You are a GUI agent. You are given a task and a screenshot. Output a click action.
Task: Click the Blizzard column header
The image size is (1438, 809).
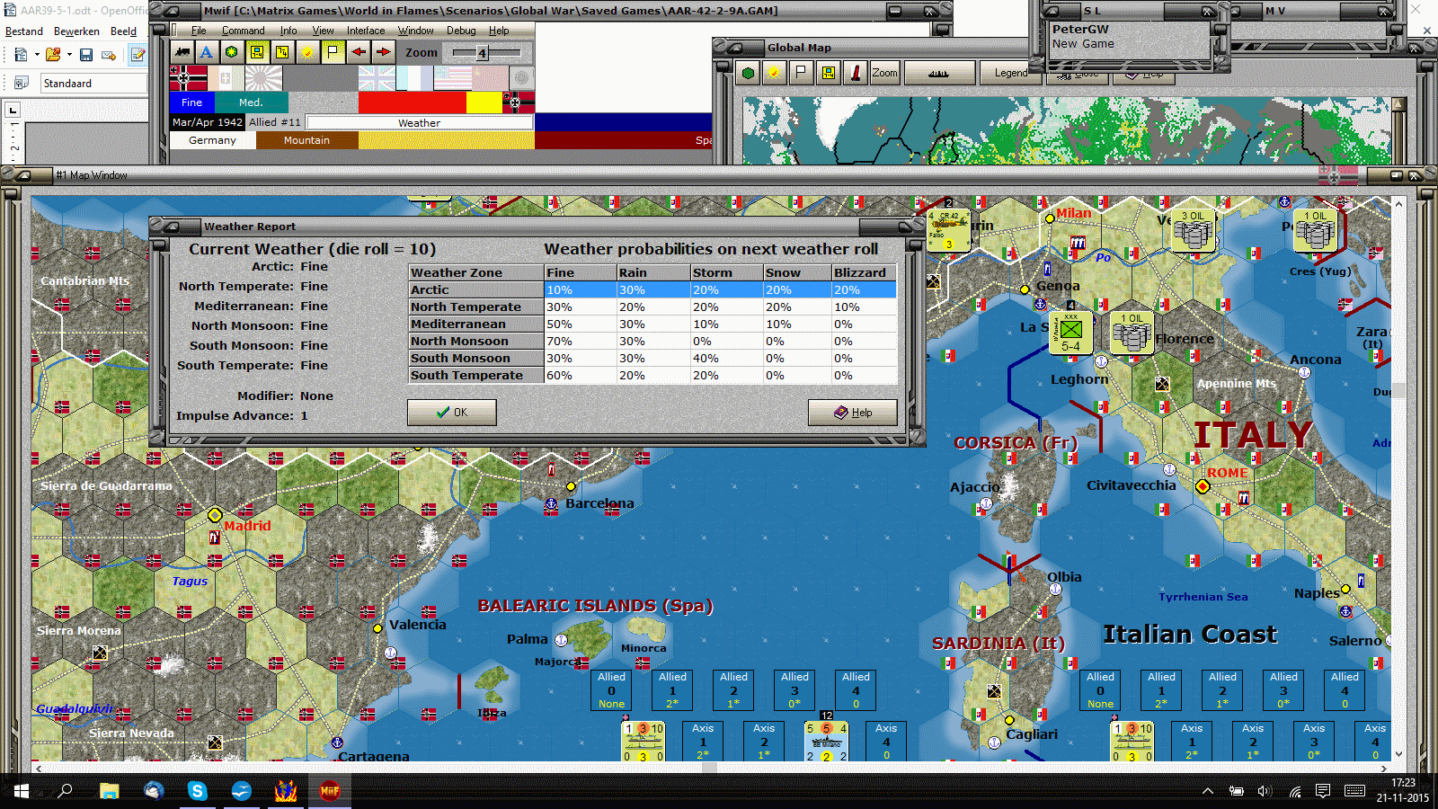(x=864, y=272)
